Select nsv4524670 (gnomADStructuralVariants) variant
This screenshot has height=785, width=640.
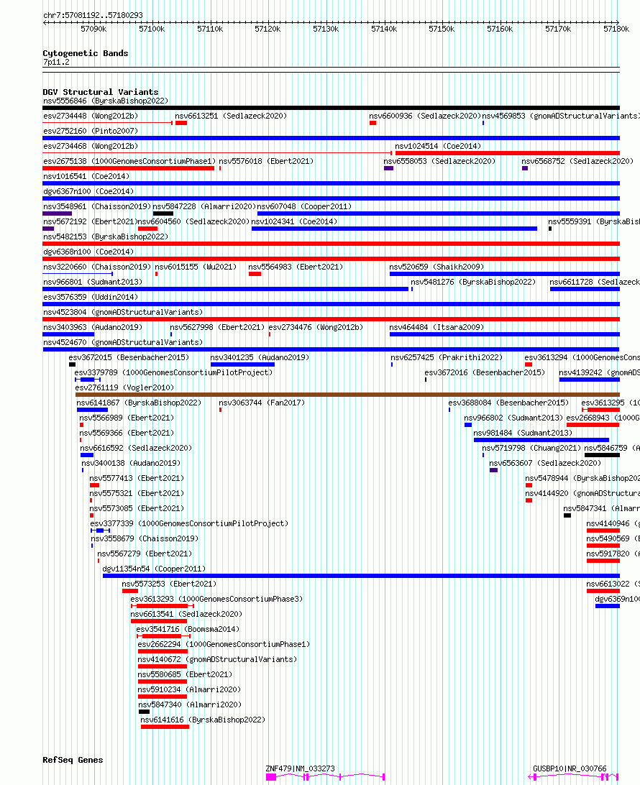(123, 342)
